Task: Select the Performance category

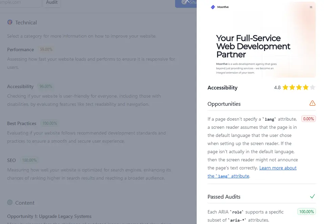Action: (x=21, y=49)
